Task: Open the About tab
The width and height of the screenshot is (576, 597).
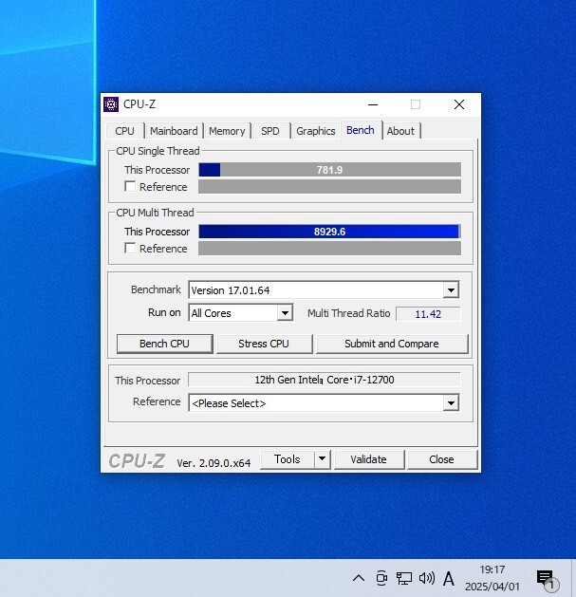Action: (400, 131)
